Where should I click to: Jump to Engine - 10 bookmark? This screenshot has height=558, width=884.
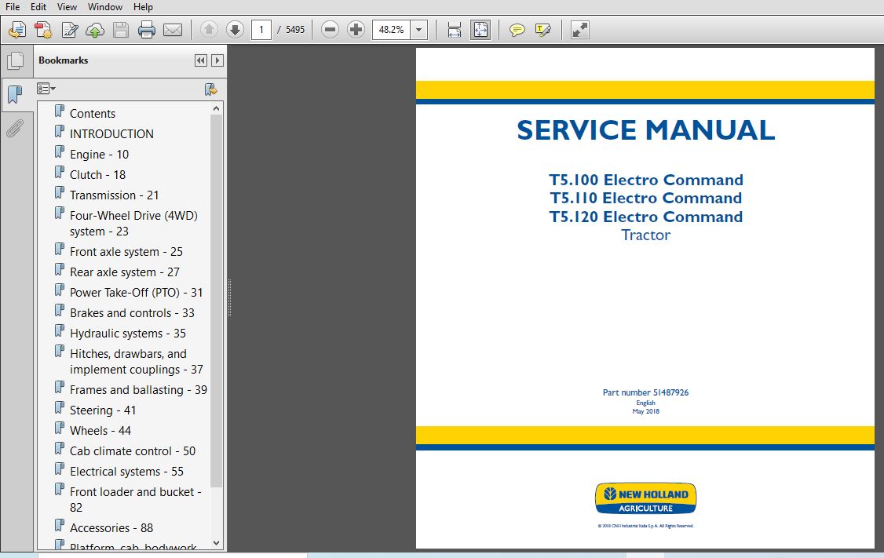(99, 155)
